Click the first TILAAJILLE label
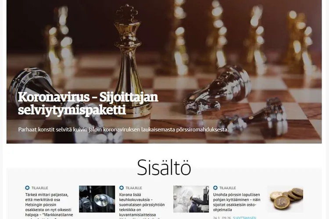The height and width of the screenshot is (219, 329). click(40, 188)
